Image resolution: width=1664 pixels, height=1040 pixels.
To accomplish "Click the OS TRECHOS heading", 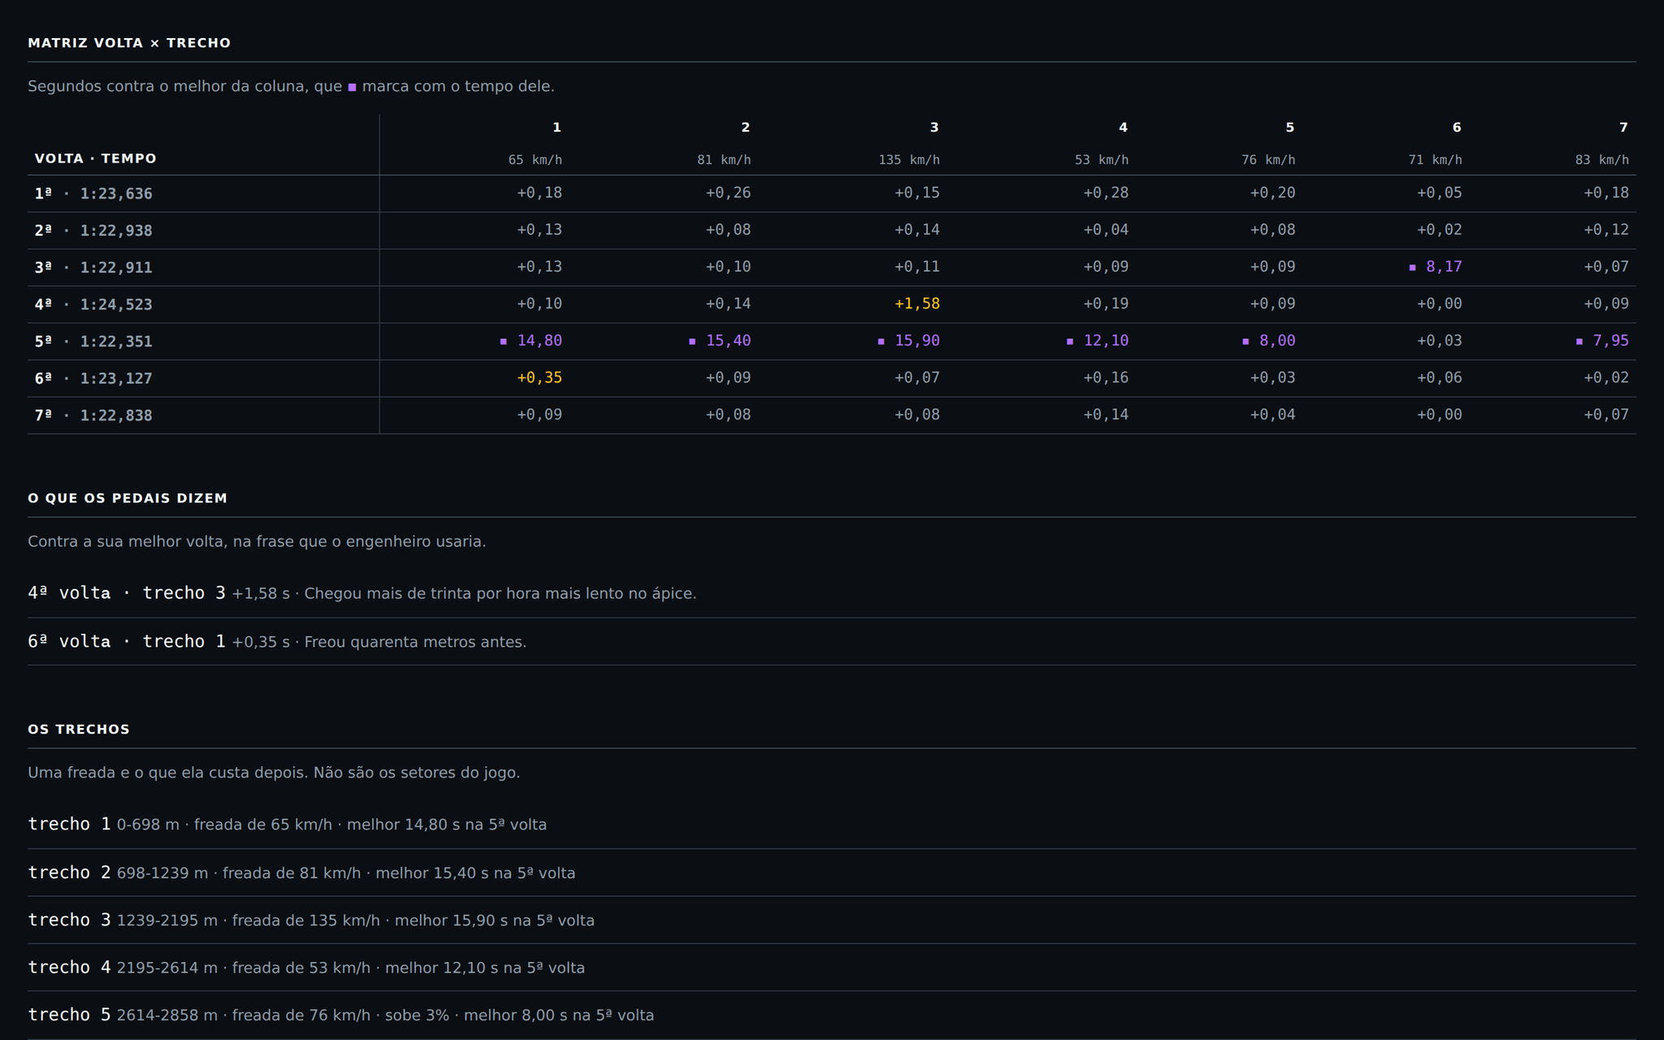I will click(x=79, y=730).
